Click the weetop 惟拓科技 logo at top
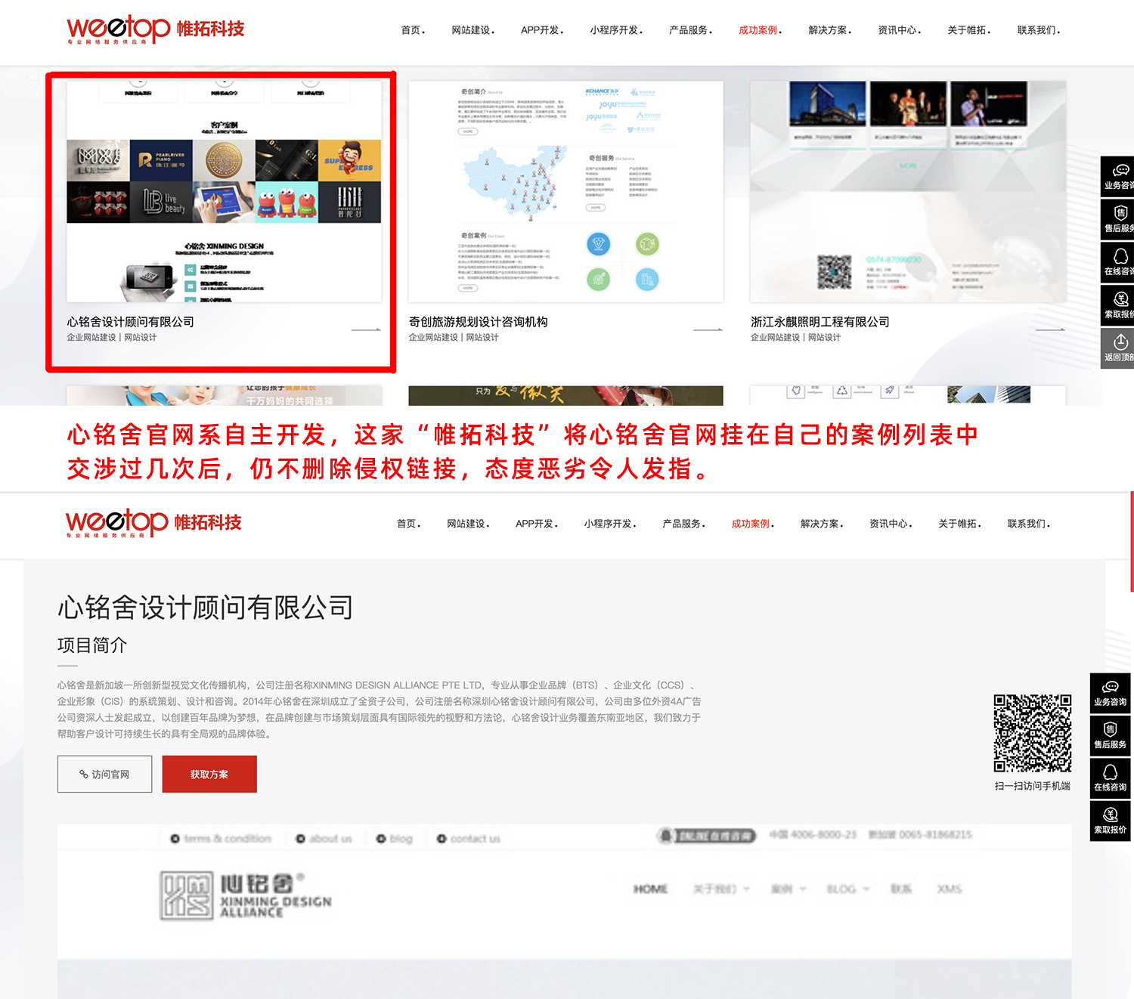 pos(155,29)
